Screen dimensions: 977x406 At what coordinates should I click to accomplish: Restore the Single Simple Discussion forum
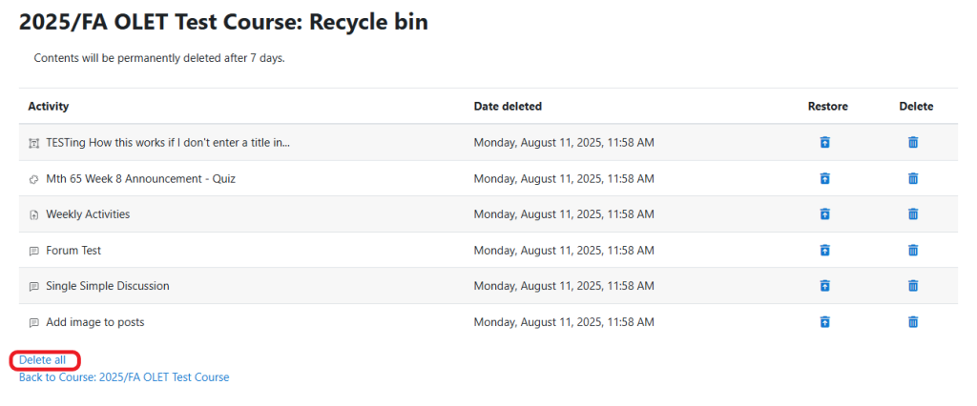click(x=825, y=286)
